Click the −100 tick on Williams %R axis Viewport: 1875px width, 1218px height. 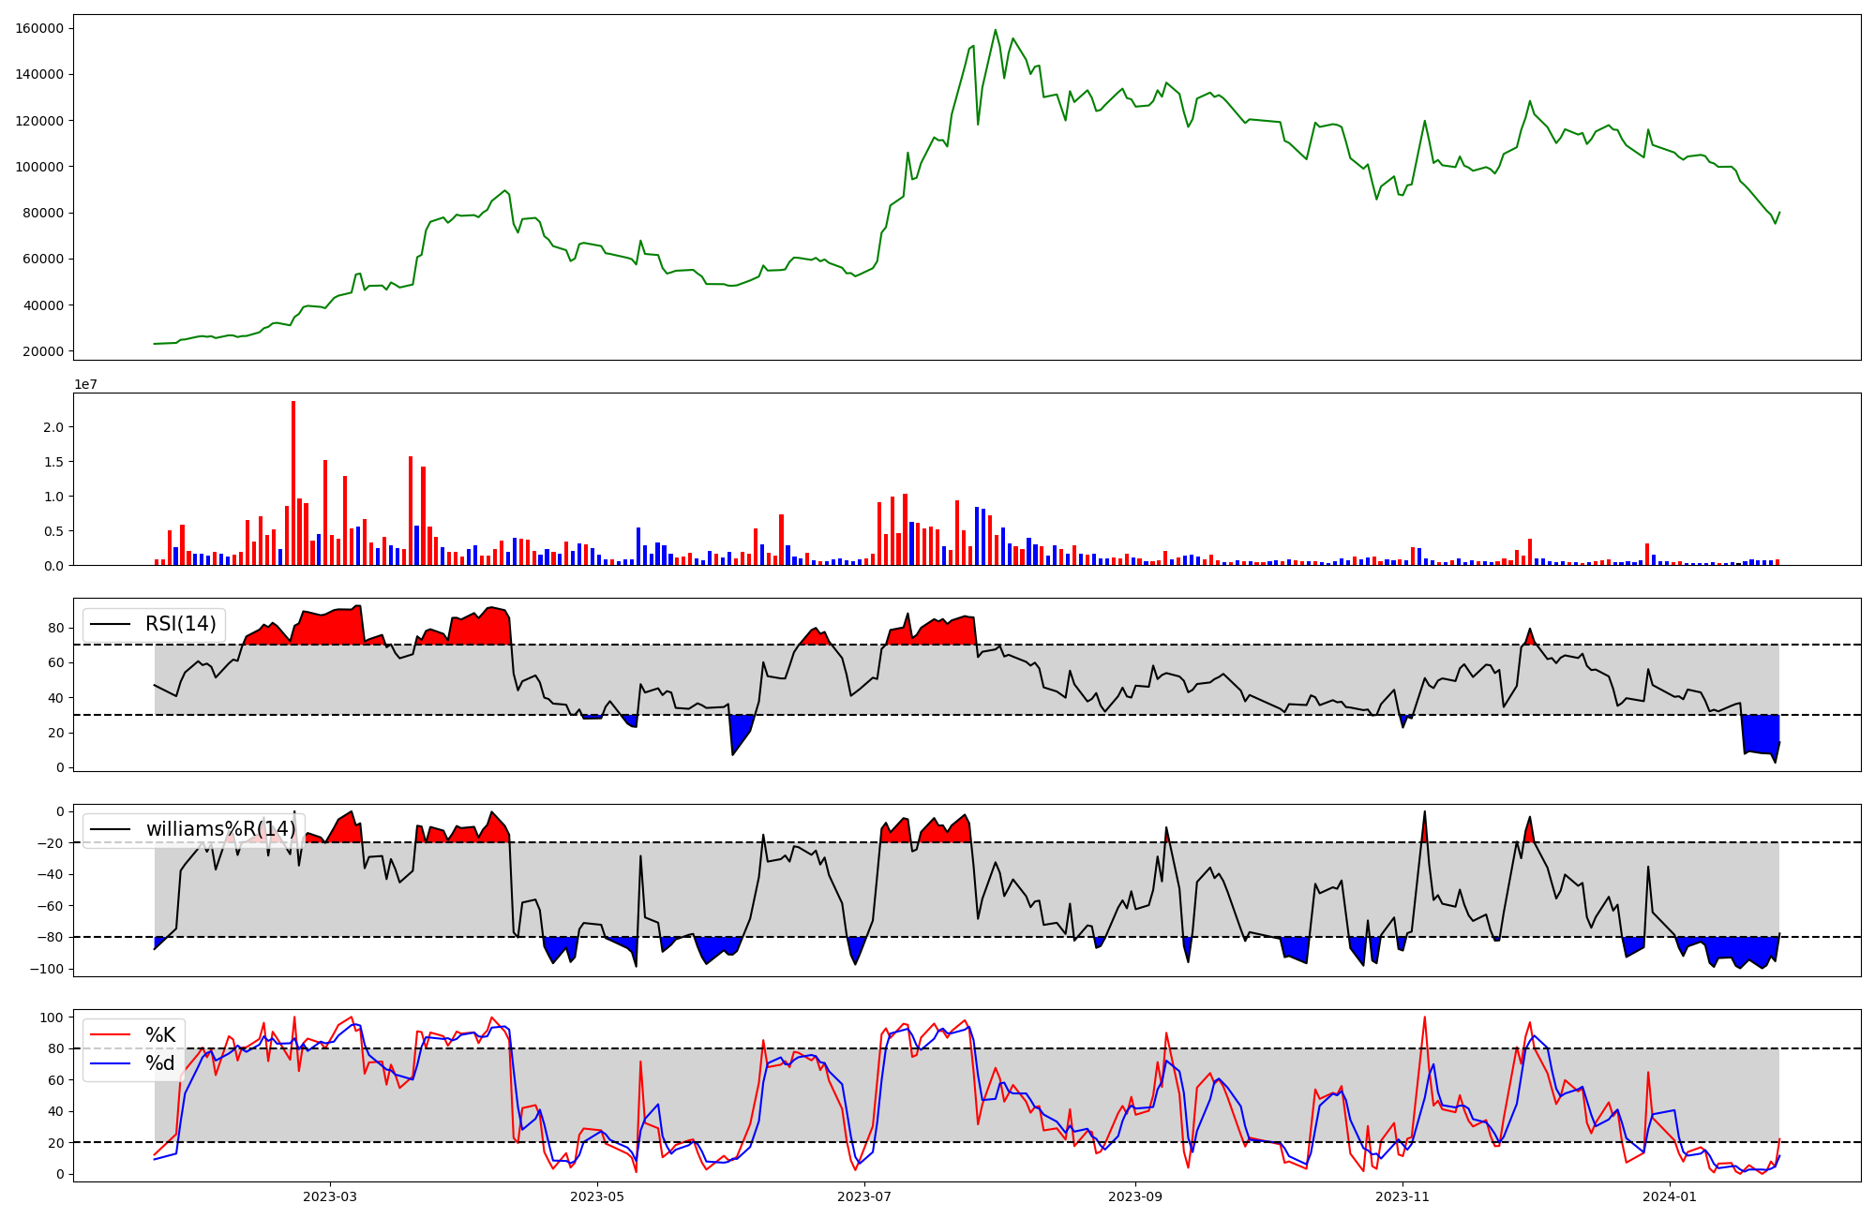(45, 969)
